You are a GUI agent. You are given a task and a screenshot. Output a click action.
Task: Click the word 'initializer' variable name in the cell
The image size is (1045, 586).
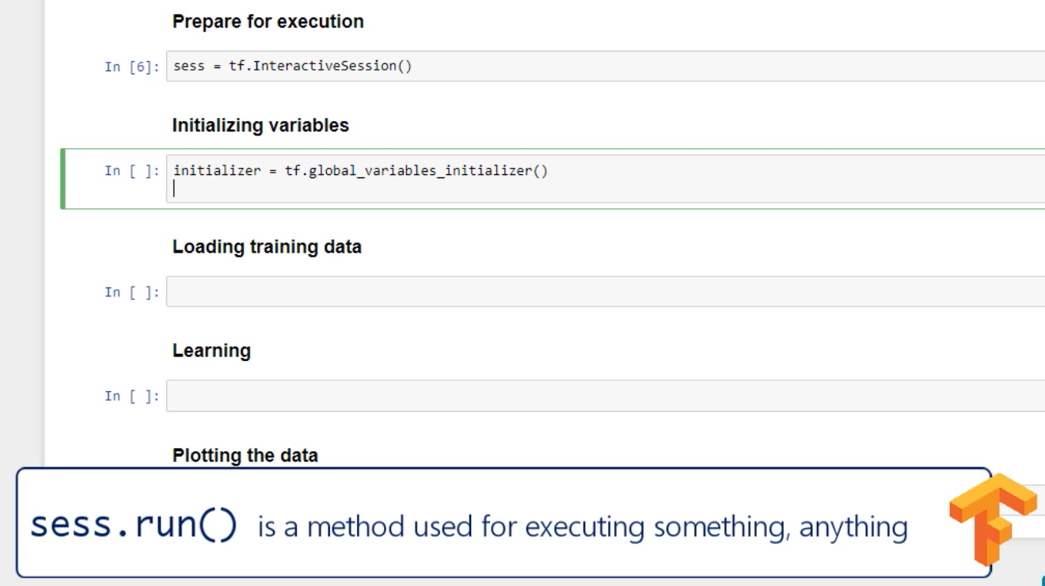coord(217,171)
